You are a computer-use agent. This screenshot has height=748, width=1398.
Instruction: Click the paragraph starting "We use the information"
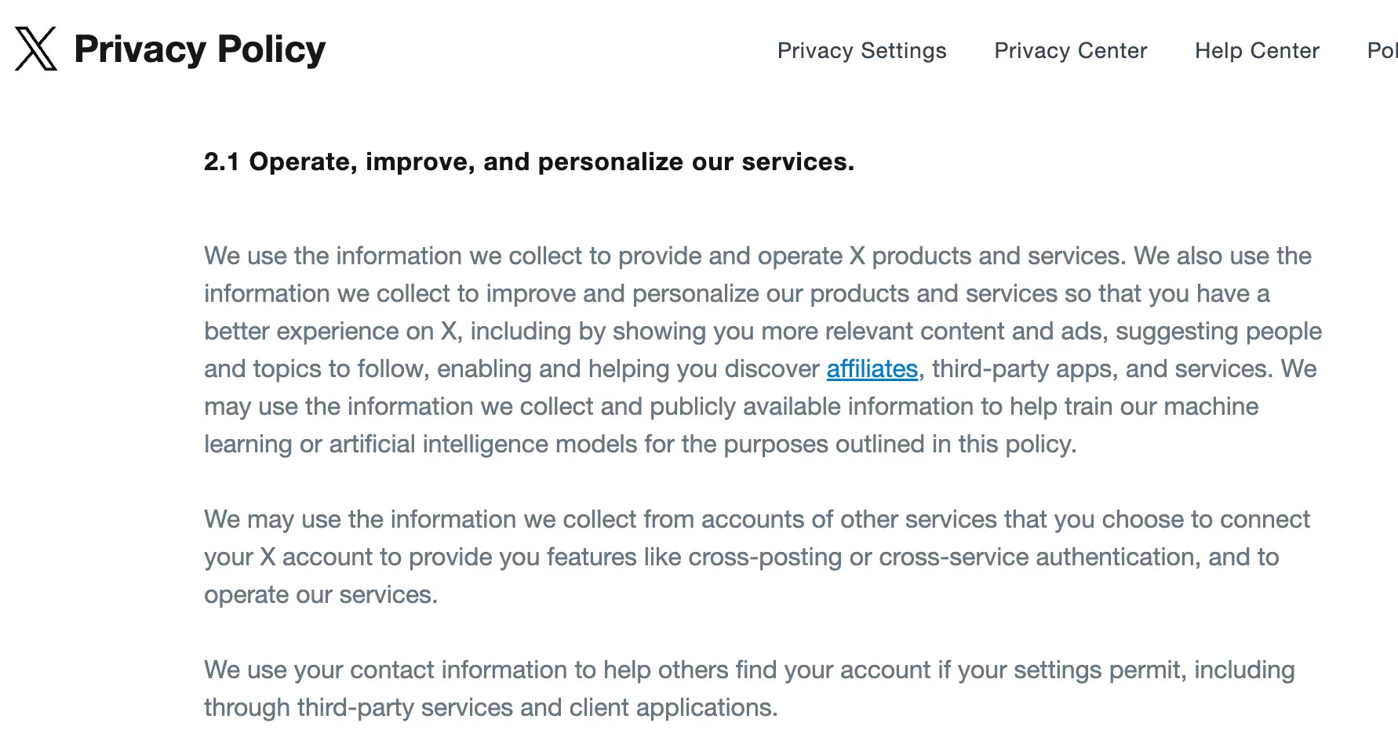coord(763,350)
